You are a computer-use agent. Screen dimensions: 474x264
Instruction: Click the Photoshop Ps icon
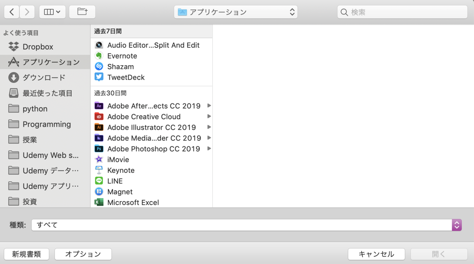[99, 149]
